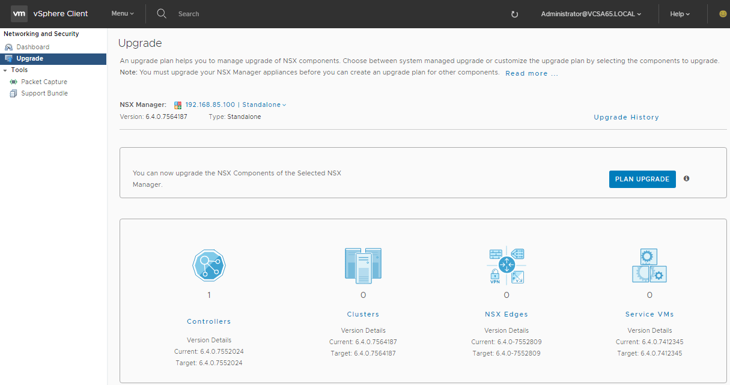Image resolution: width=730 pixels, height=385 pixels.
Task: Open Dashboard in the navigation
Action: click(33, 47)
